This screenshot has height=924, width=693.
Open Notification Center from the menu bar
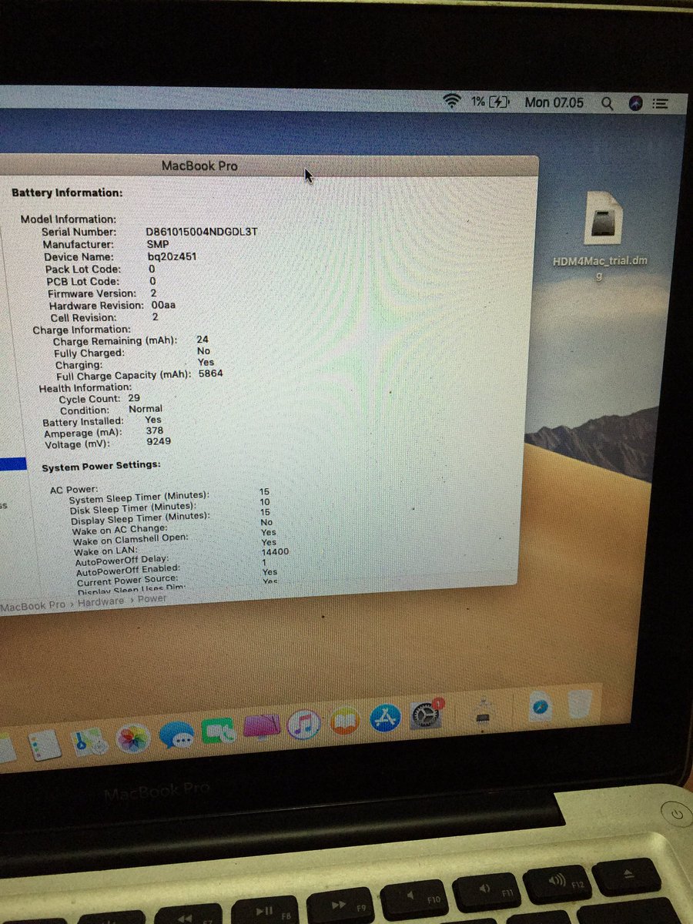pos(660,102)
